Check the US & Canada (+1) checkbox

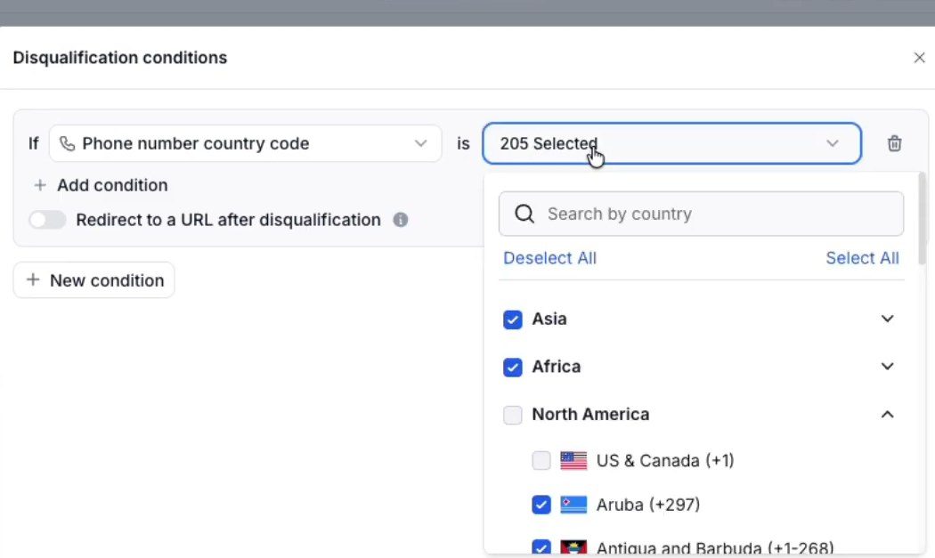541,461
